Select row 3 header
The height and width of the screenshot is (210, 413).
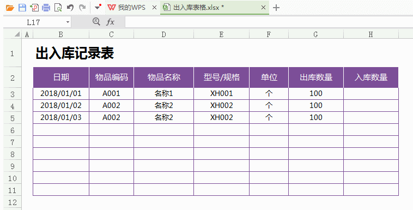tap(12, 94)
